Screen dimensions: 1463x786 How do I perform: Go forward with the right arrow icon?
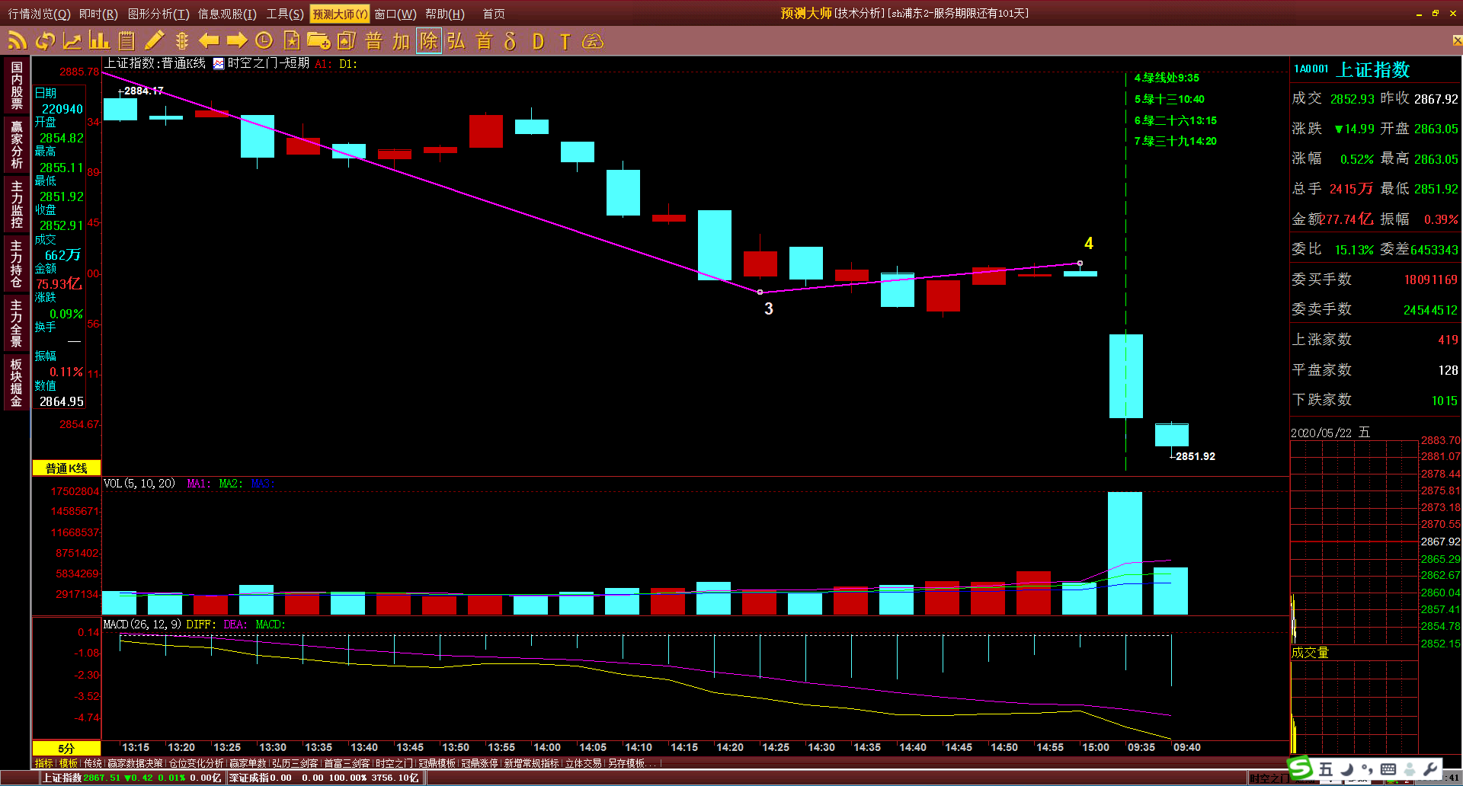[237, 41]
